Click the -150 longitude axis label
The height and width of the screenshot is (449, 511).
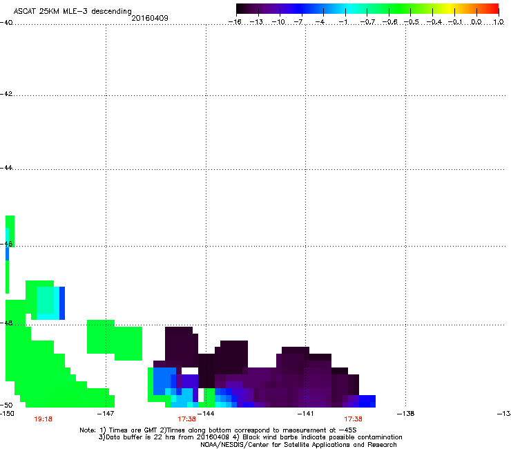[x=7, y=414]
